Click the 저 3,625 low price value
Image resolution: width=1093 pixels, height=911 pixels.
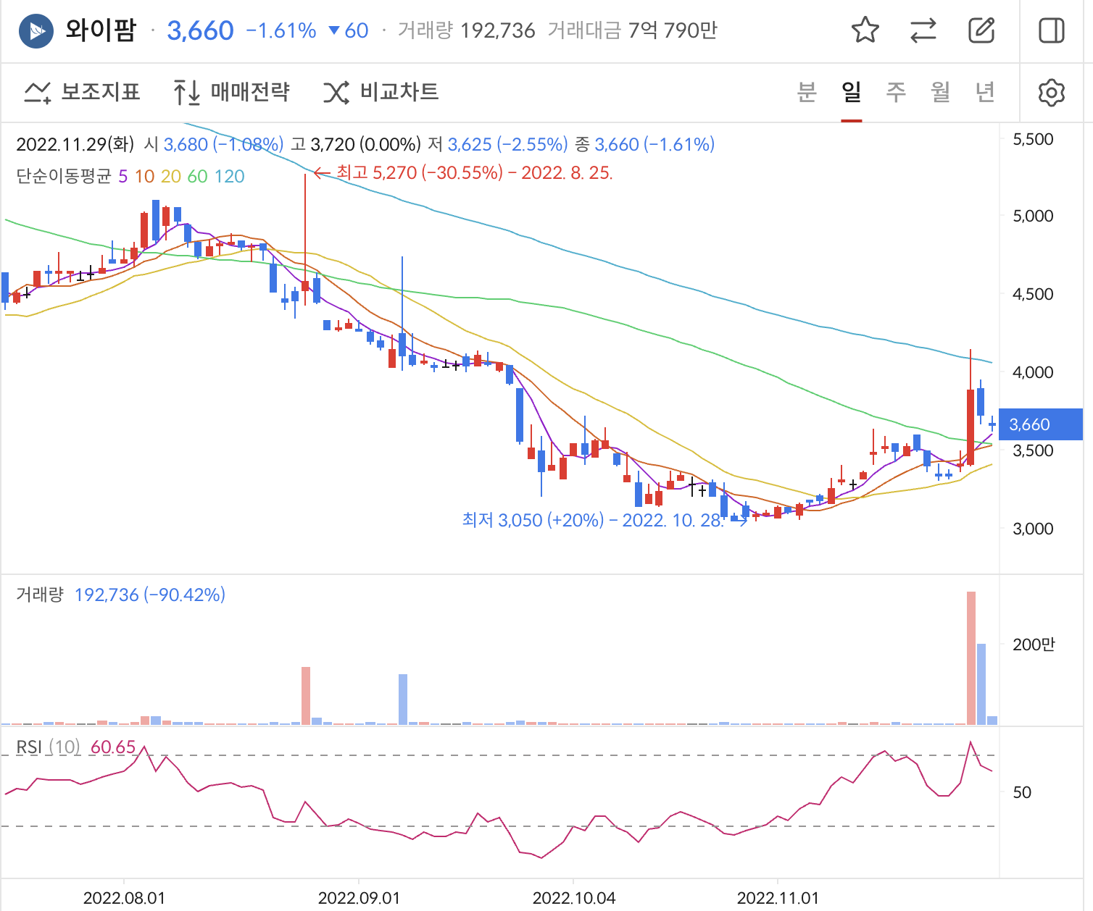tap(498, 144)
